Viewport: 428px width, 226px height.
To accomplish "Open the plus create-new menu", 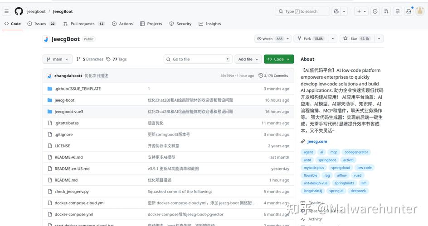I will [x=361, y=11].
